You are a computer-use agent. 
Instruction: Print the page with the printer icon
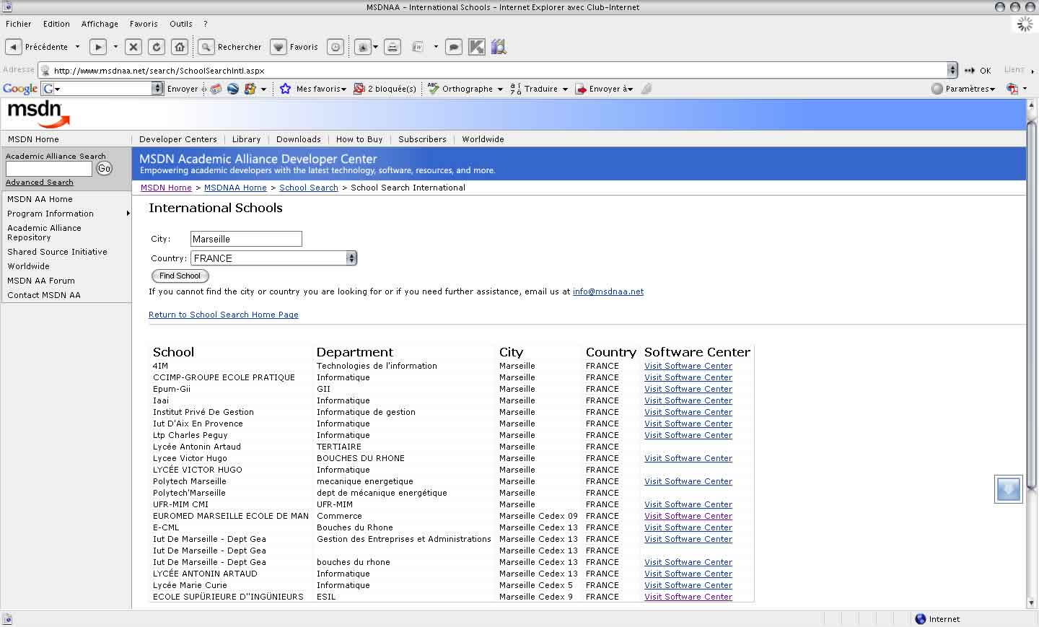tap(393, 47)
